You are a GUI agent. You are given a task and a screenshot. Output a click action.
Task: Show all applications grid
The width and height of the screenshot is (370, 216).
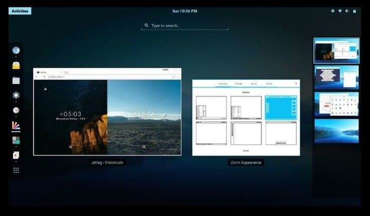pos(16,170)
